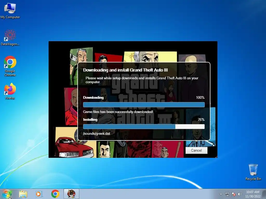Screen dimensions: 266x199
Task: Click the 'Downloading and install Grand Theft Auto III' heading
Action: pos(125,70)
